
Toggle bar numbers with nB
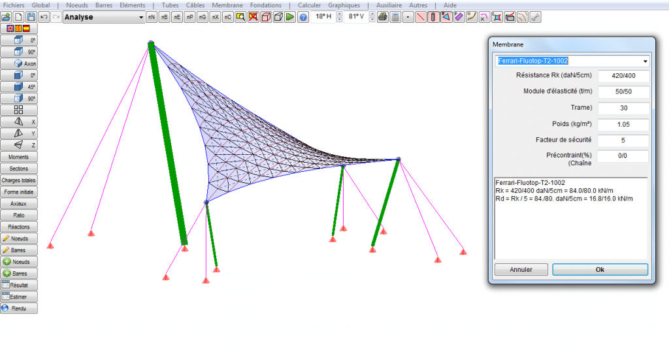(x=164, y=17)
